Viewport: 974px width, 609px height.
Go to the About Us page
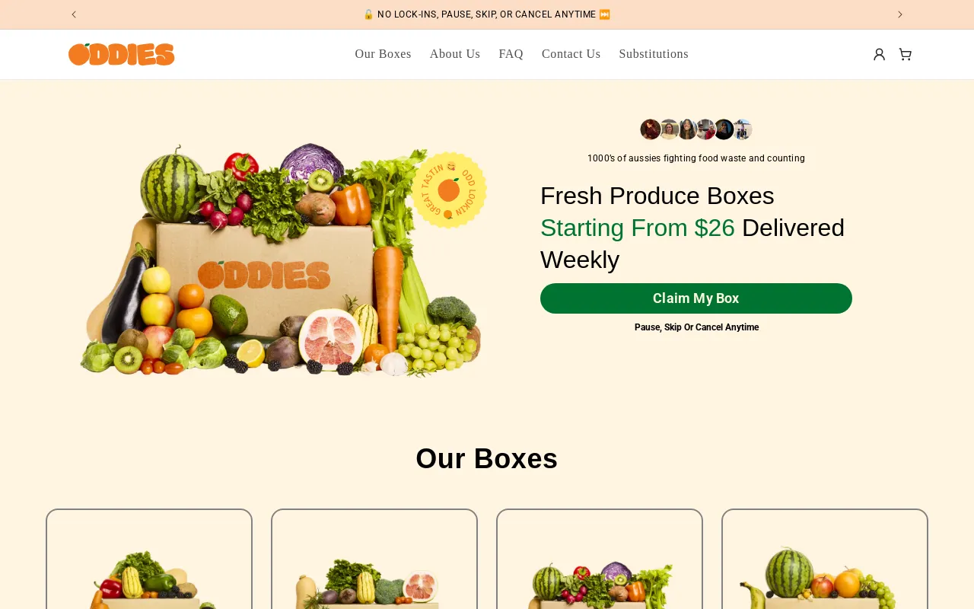point(455,54)
